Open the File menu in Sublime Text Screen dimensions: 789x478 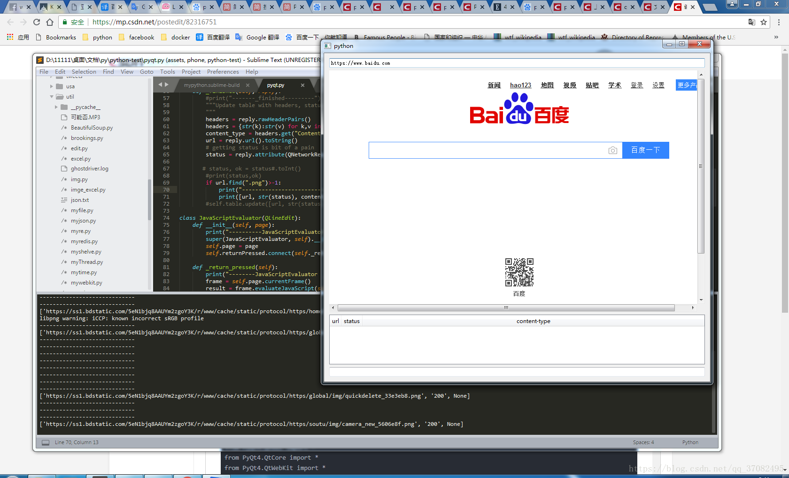coord(44,72)
